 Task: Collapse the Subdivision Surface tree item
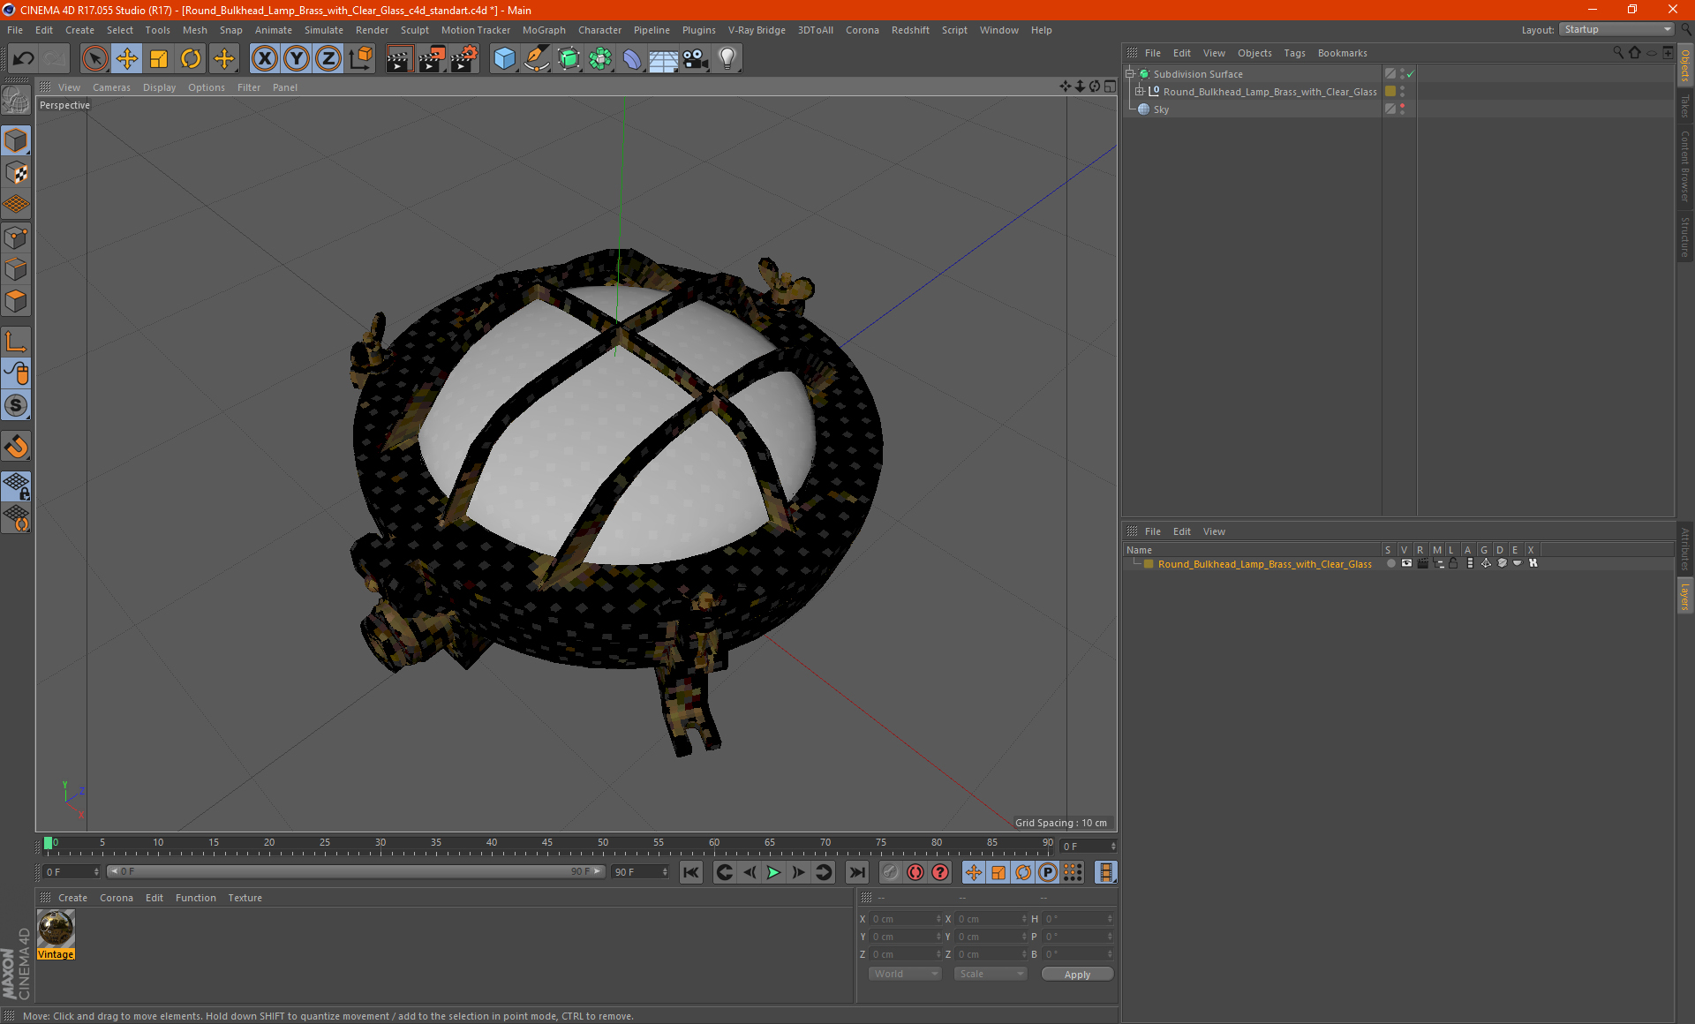click(1130, 74)
